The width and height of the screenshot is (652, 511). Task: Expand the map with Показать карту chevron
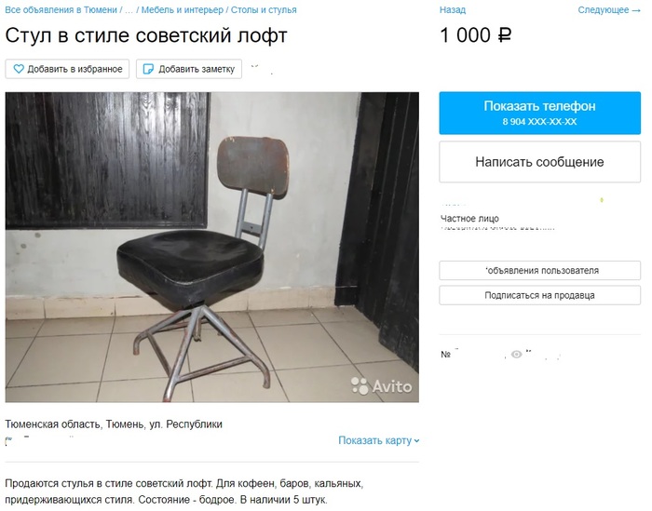coord(416,441)
